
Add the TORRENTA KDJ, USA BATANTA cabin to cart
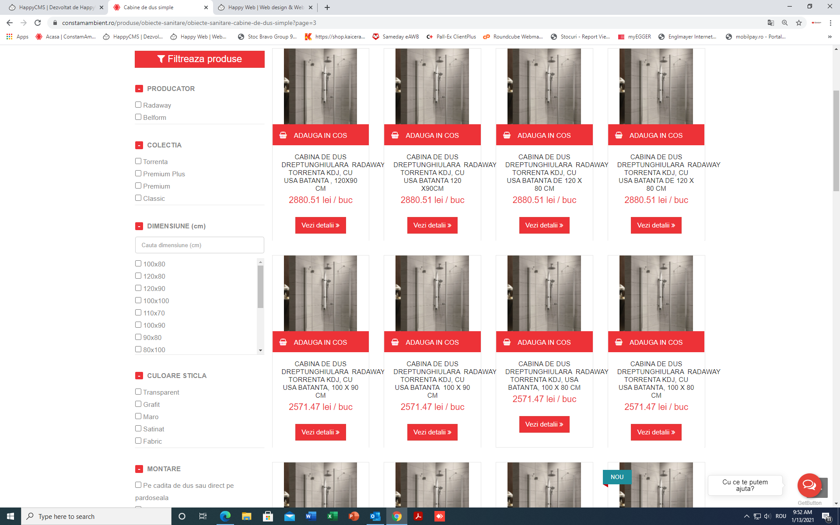(x=544, y=342)
